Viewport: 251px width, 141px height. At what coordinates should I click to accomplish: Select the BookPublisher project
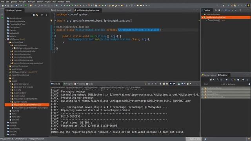pos(15,18)
